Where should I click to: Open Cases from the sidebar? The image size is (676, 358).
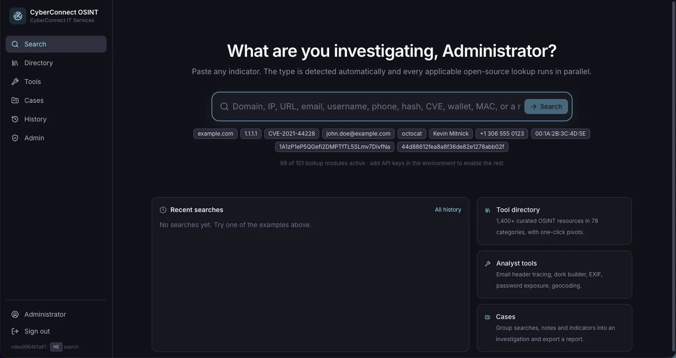56,100
